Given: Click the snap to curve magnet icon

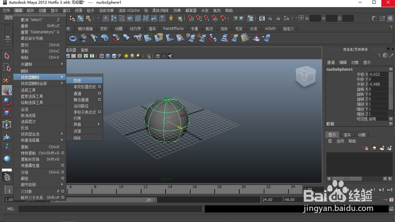Looking at the screenshot, I should 199,18.
